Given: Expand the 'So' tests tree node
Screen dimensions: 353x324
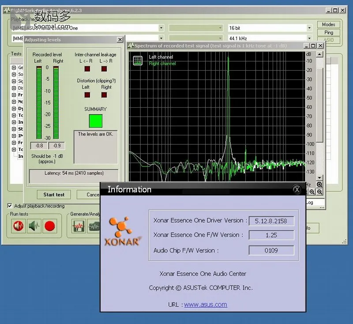Looking at the screenshot, I should 14,74.
